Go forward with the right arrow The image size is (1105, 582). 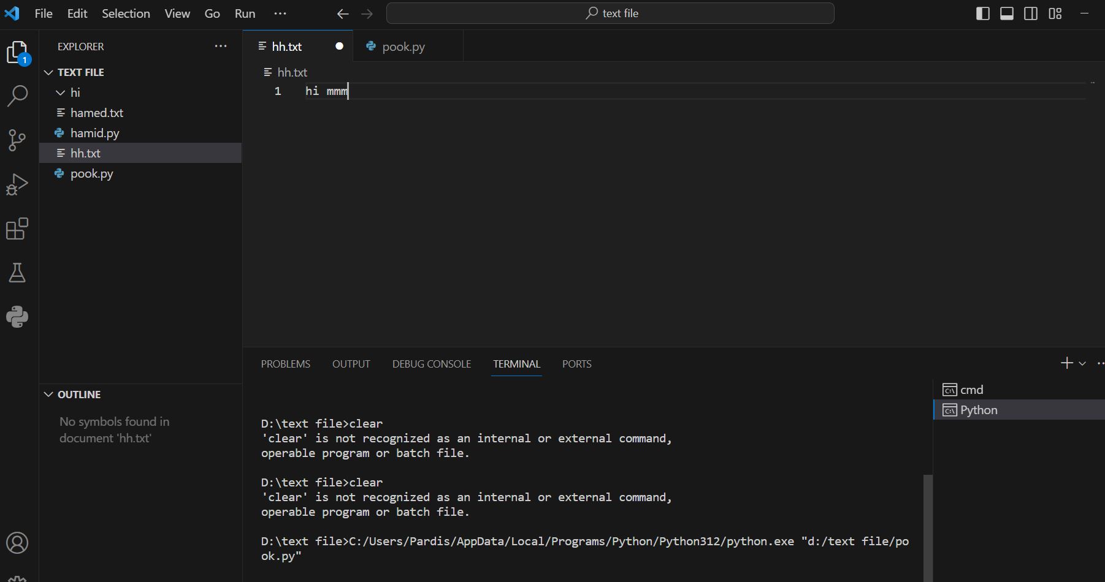(367, 13)
